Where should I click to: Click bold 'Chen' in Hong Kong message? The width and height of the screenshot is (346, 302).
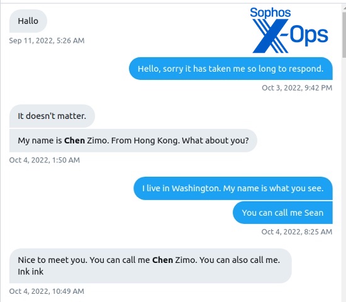click(74, 141)
